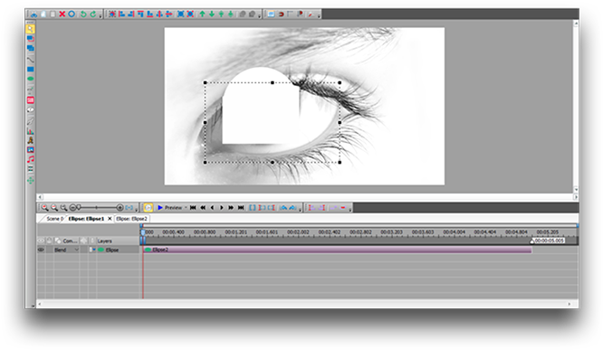Select the Tooltip speech bubble tool
This screenshot has width=603, height=350.
[x=31, y=109]
